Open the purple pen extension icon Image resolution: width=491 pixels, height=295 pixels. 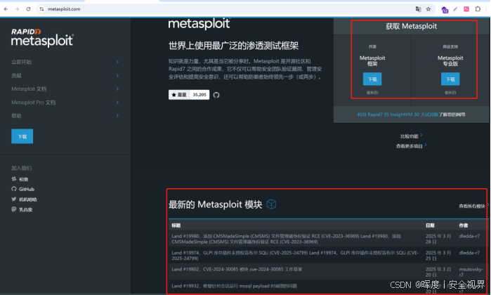(x=455, y=9)
